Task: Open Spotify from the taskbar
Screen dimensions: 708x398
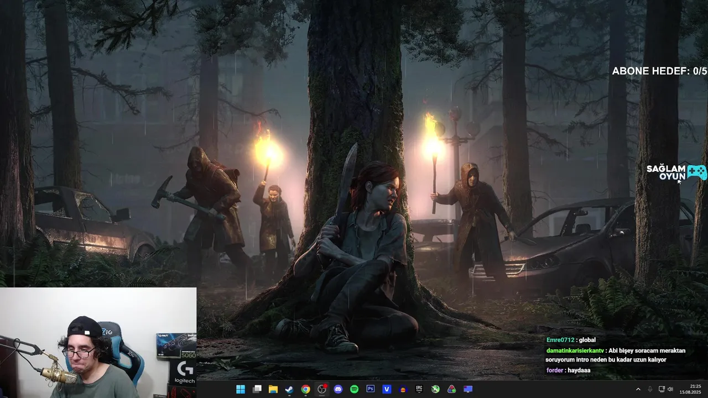Action: pos(354,389)
